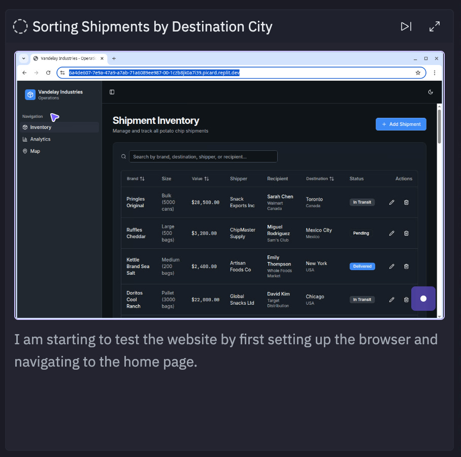
Task: Toggle dark mode moon icon
Action: point(431,92)
